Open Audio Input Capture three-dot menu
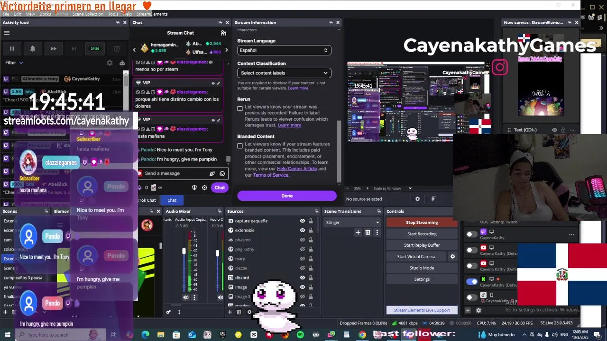The width and height of the screenshot is (607, 341). tap(194, 297)
